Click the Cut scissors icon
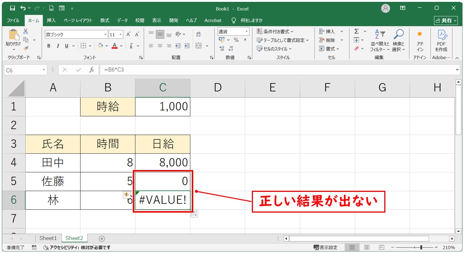Image resolution: width=464 pixels, height=253 pixels. [26, 31]
